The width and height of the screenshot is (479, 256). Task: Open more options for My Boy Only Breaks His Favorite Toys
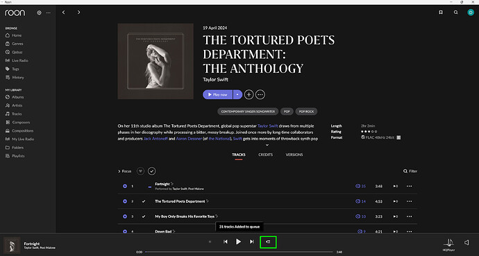click(409, 216)
